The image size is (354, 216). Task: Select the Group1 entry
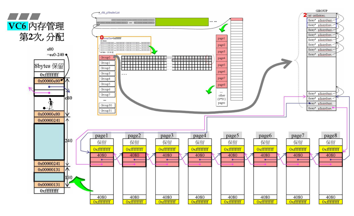(x=107, y=63)
